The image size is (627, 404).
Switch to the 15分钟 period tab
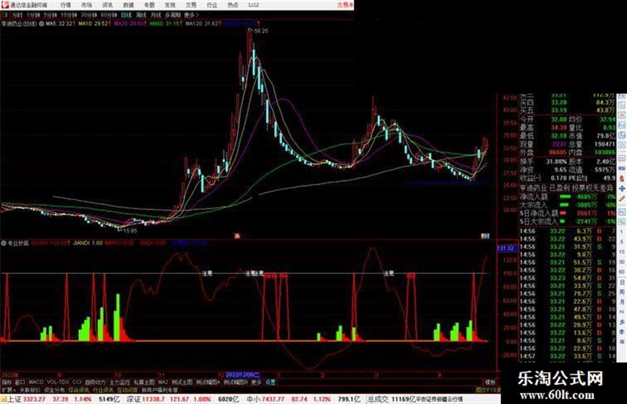pyautogui.click(x=69, y=15)
